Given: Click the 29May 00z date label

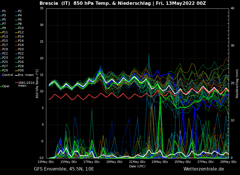Looking at the screenshot, I should click(228, 162).
